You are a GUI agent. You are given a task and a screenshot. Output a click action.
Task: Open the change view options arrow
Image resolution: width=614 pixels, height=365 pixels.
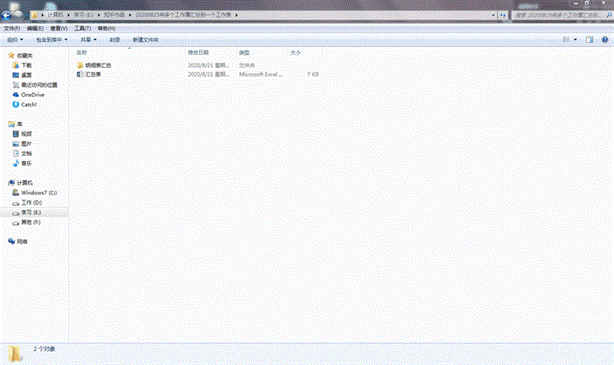576,39
